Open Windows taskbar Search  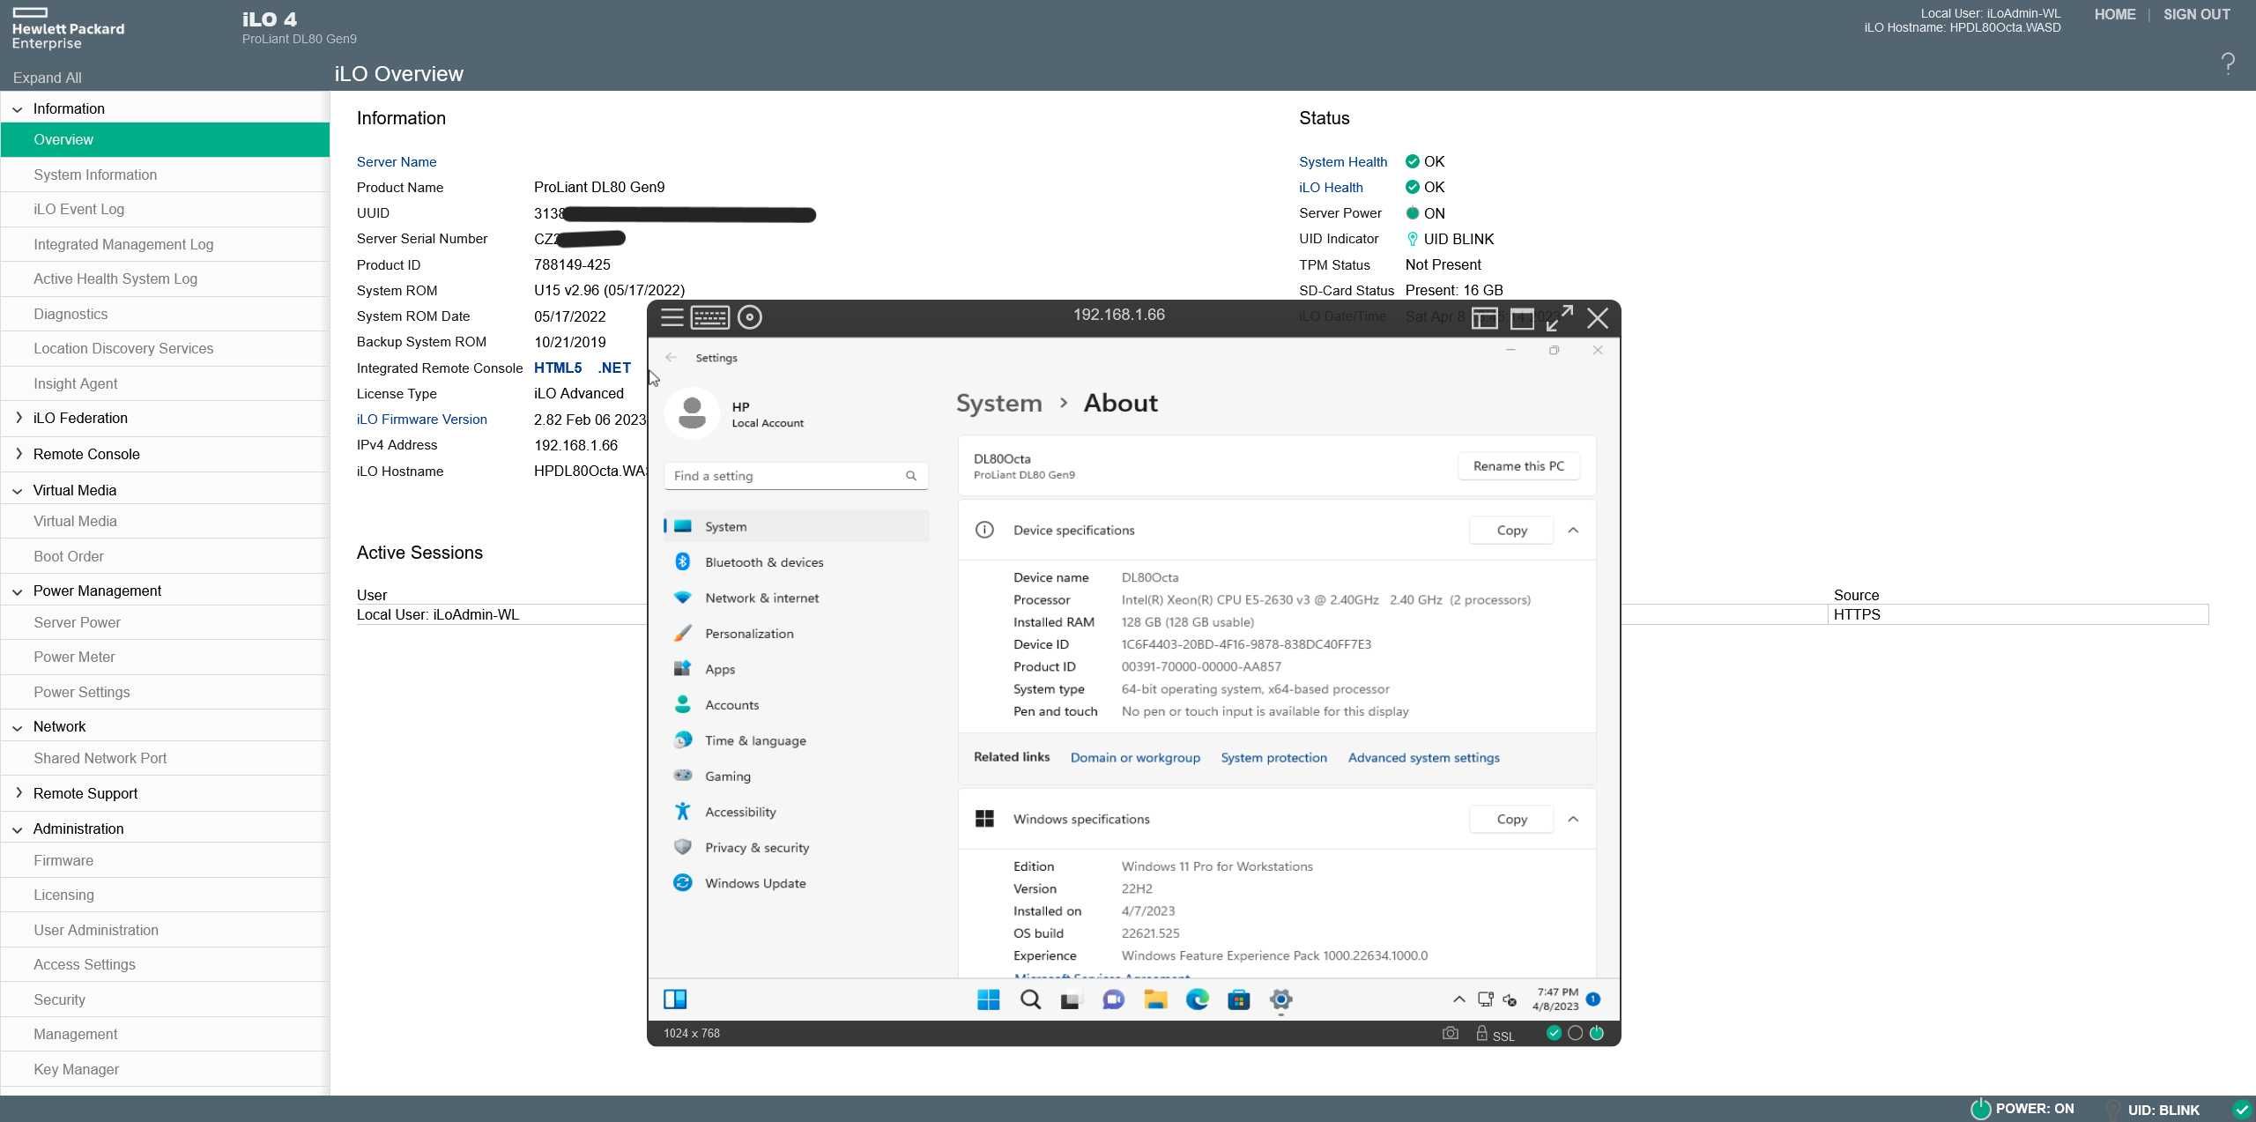[x=1030, y=999]
